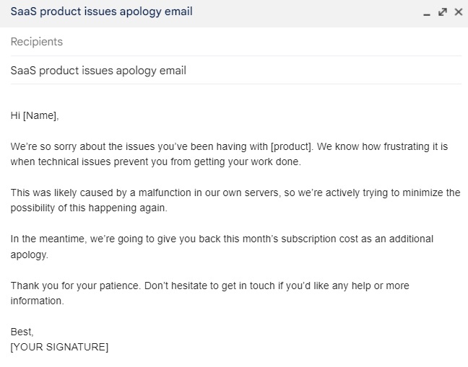Close the compose email draft
468x367 pixels.
(x=458, y=12)
